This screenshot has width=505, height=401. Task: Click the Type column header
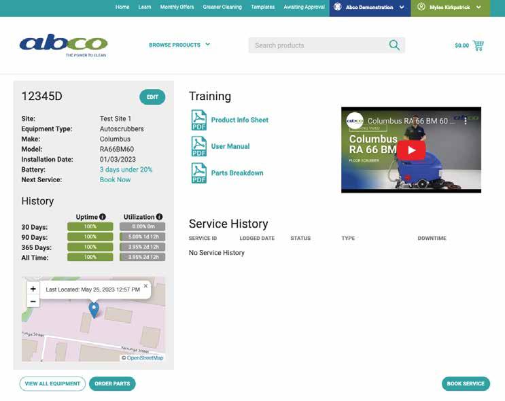click(348, 238)
